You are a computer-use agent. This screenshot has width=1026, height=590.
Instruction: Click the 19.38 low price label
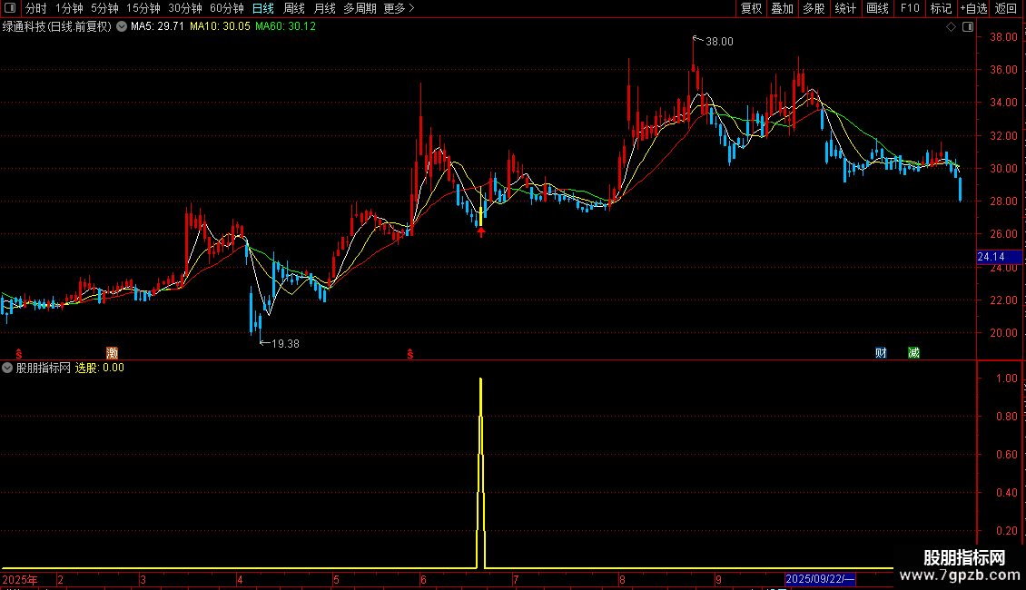285,343
